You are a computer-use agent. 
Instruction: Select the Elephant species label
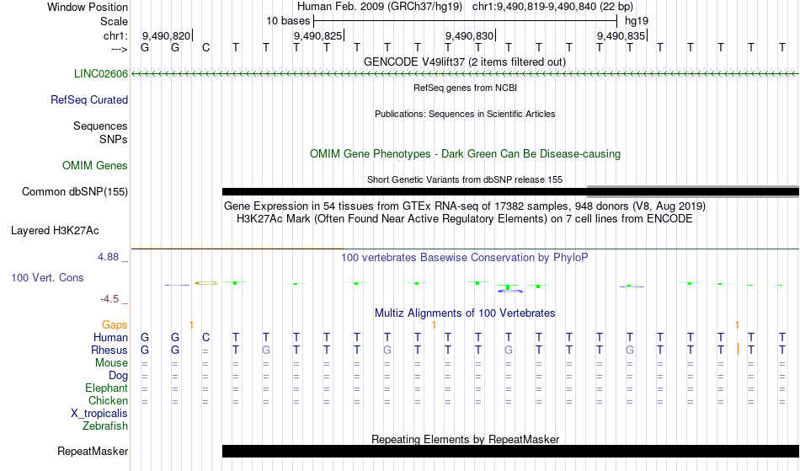pyautogui.click(x=107, y=388)
